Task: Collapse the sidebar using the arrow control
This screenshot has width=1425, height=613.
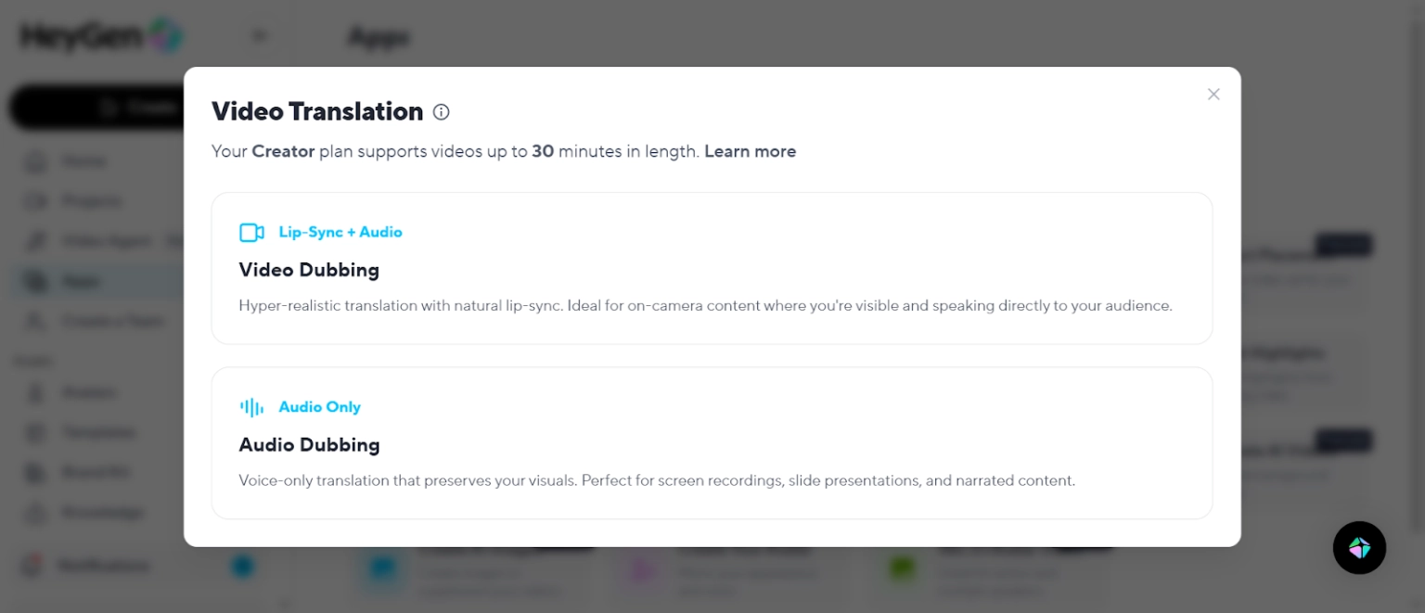Action: pyautogui.click(x=259, y=35)
